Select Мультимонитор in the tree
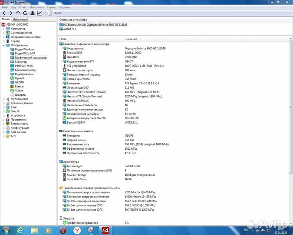This screenshot has height=235, width=293. point(26,70)
